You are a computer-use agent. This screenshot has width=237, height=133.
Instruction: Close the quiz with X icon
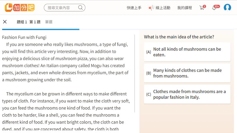click(x=5, y=22)
